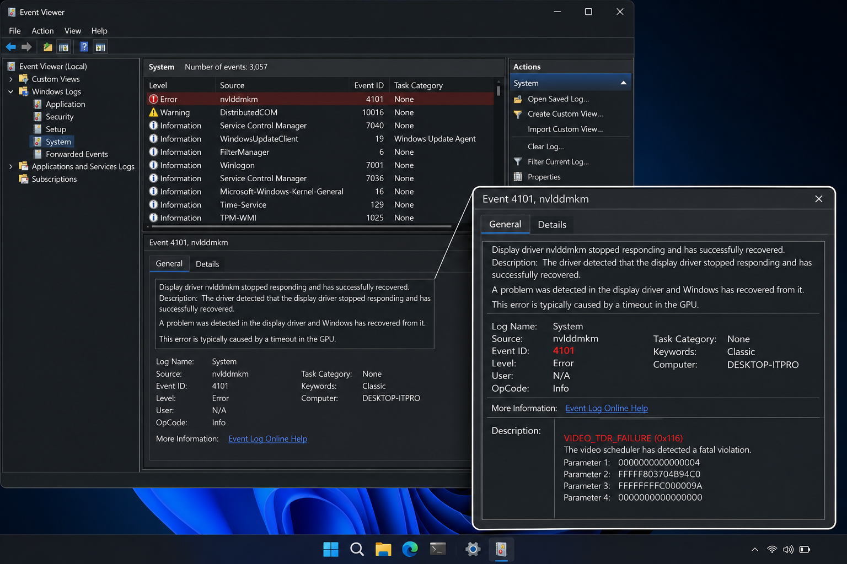Click Create Custom View... funnel icon
The height and width of the screenshot is (564, 847).
tap(518, 114)
